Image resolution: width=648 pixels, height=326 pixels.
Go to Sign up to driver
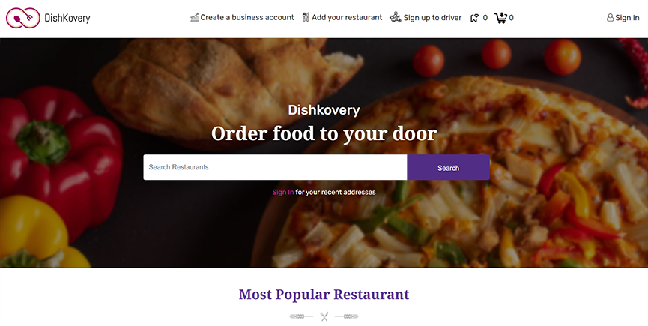coord(432,18)
